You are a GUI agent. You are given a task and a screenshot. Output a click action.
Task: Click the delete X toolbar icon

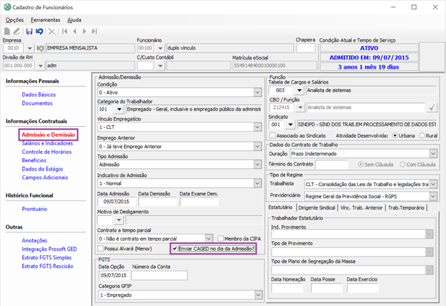click(x=52, y=31)
